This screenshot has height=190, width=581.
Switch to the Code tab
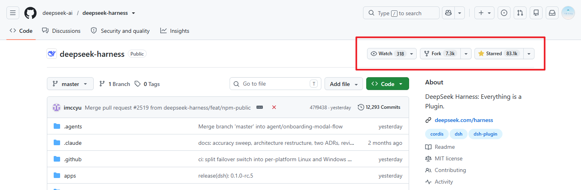point(21,31)
